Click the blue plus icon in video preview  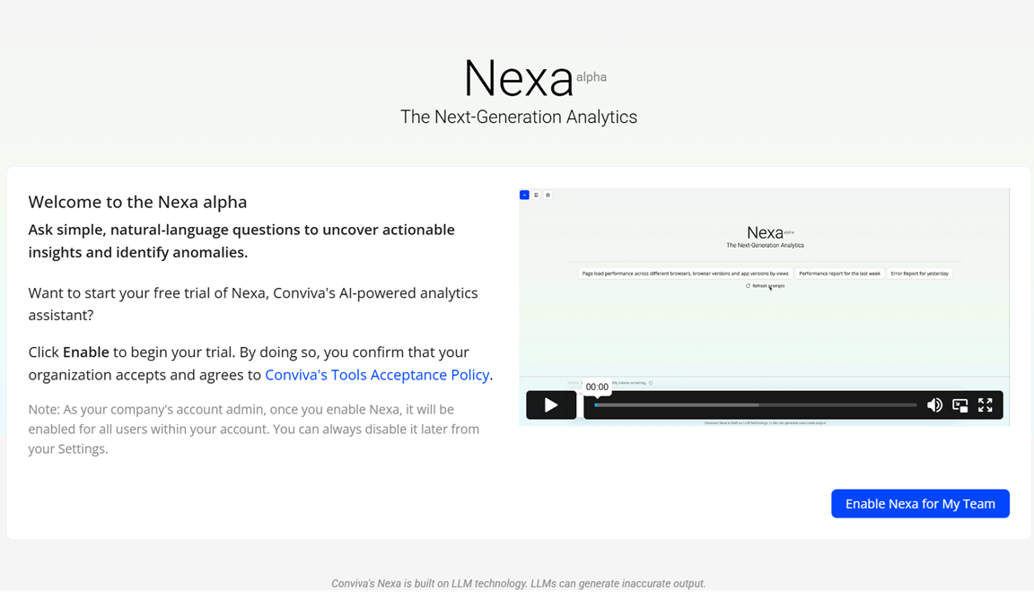[524, 195]
